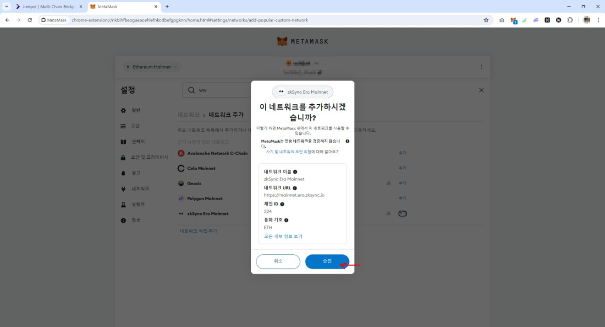605x327 pixels.
Task: Open Chrome three-dot menu
Action: pos(598,20)
